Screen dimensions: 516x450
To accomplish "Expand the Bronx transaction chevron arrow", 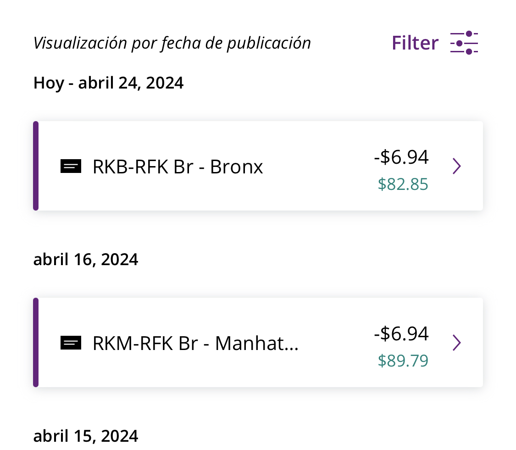I will (456, 166).
